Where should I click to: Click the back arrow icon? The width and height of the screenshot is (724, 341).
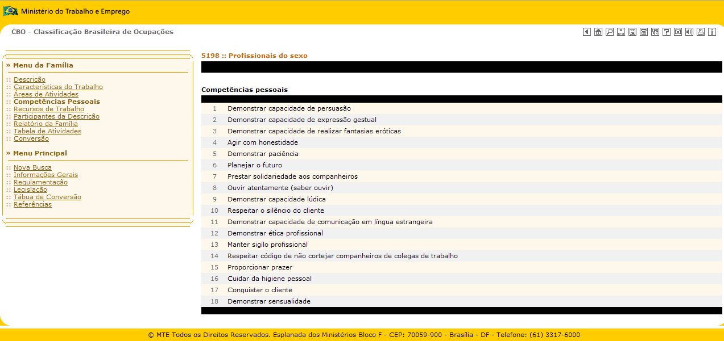coord(587,32)
